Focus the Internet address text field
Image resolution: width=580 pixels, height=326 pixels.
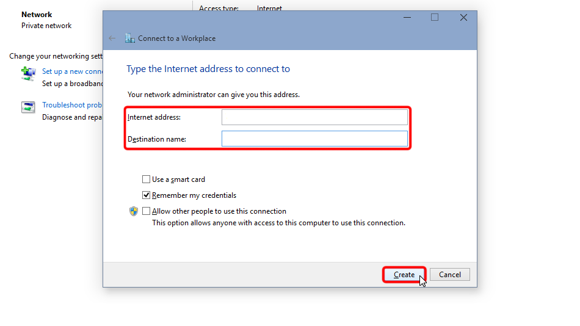point(314,117)
